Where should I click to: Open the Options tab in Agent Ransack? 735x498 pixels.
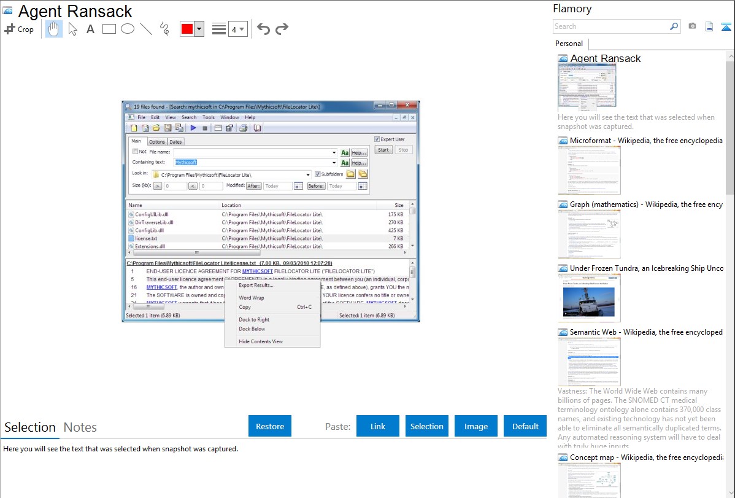tap(156, 142)
